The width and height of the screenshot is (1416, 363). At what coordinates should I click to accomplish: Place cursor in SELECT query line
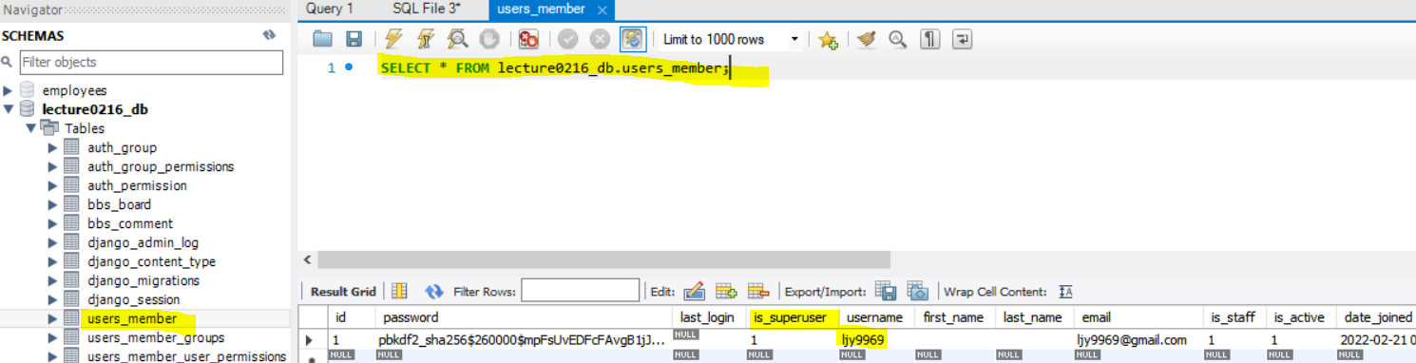(x=554, y=68)
